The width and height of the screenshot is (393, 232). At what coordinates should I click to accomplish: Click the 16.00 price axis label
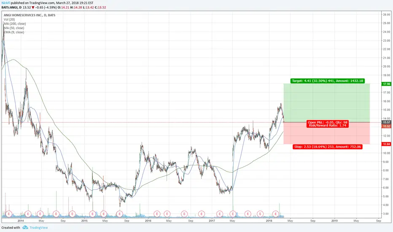point(387,101)
